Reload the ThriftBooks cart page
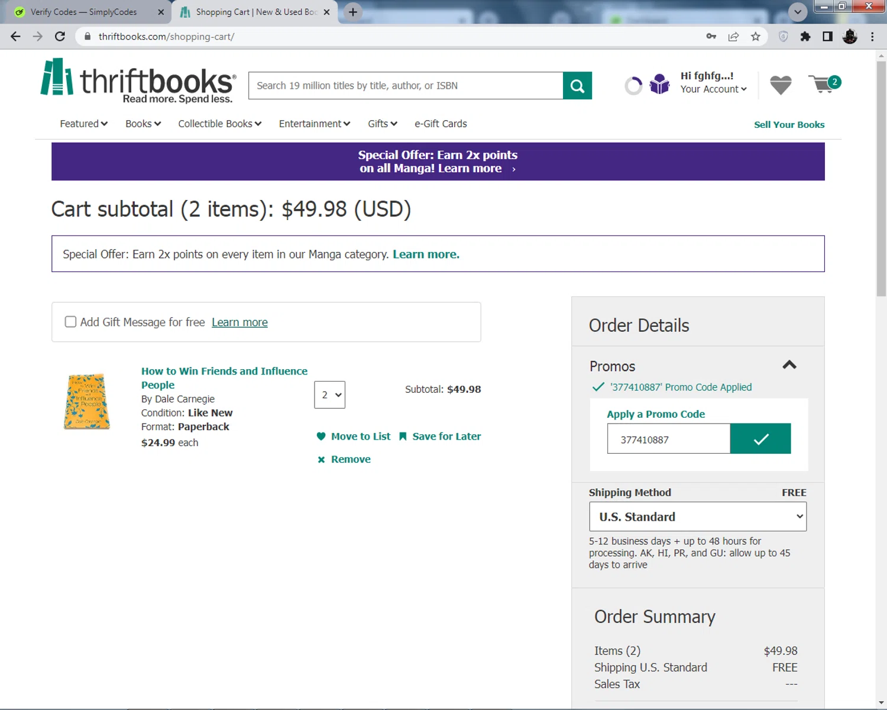887x710 pixels. pos(60,37)
